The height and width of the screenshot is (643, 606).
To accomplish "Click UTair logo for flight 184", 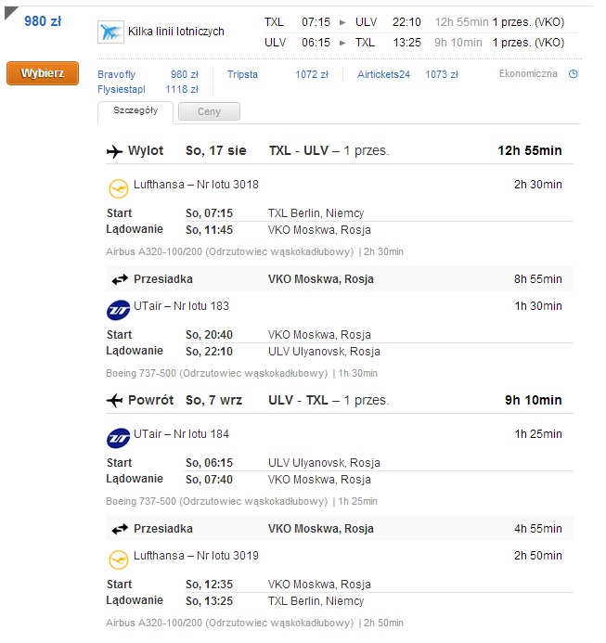I will coord(118,438).
